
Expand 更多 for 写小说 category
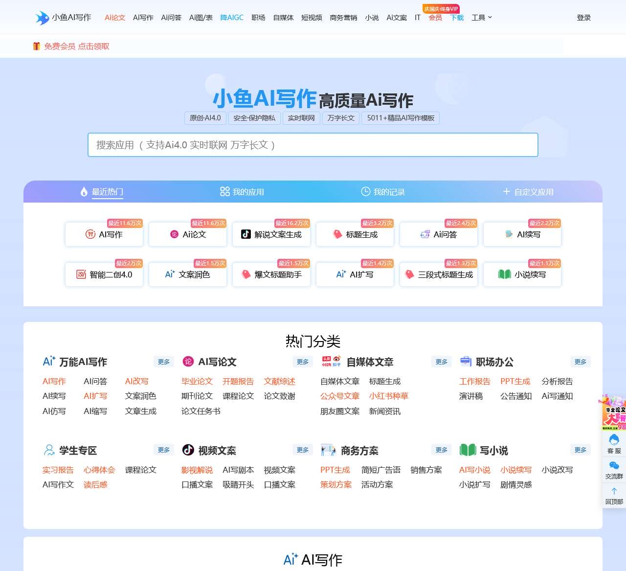pyautogui.click(x=581, y=450)
